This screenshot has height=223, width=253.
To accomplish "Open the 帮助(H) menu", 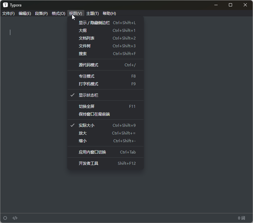I will [109, 14].
